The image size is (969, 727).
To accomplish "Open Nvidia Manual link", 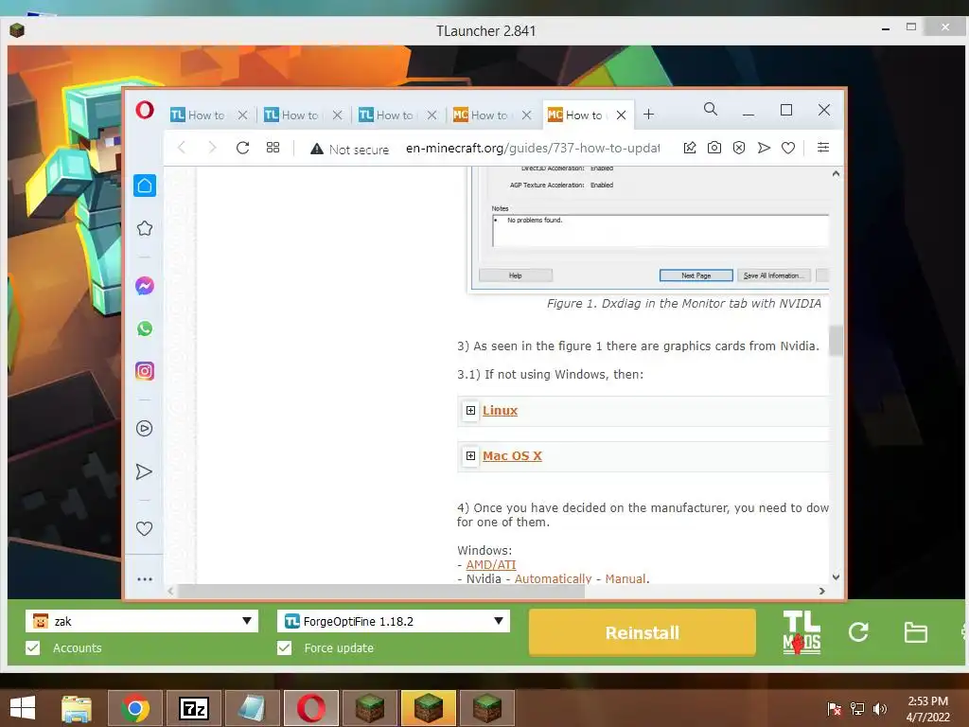I will (x=625, y=578).
